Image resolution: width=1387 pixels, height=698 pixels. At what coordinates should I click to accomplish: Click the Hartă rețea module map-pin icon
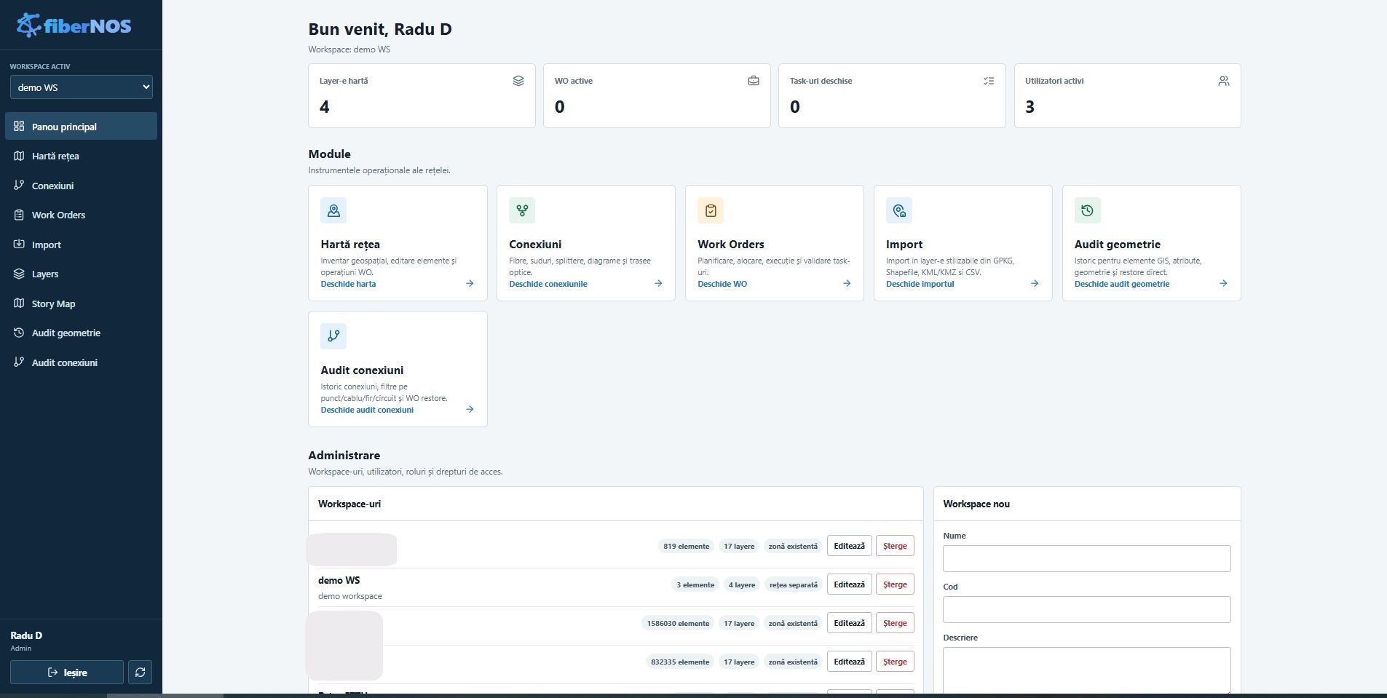point(333,210)
